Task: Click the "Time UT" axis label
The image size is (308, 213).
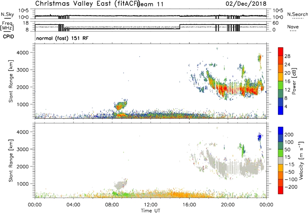Action: [x=151, y=210]
